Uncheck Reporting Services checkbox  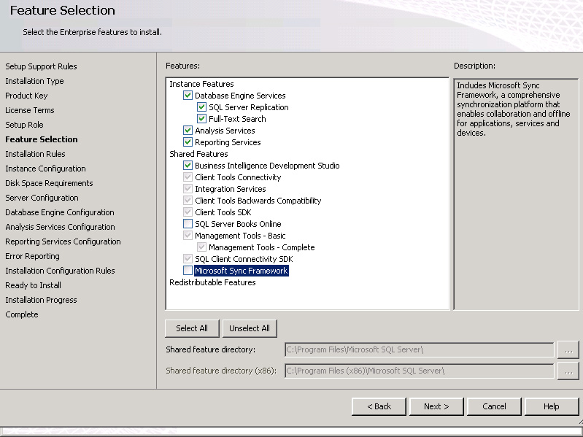pos(188,142)
